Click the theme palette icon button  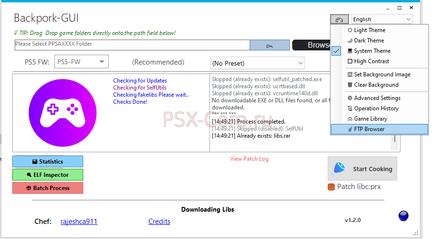pos(339,19)
